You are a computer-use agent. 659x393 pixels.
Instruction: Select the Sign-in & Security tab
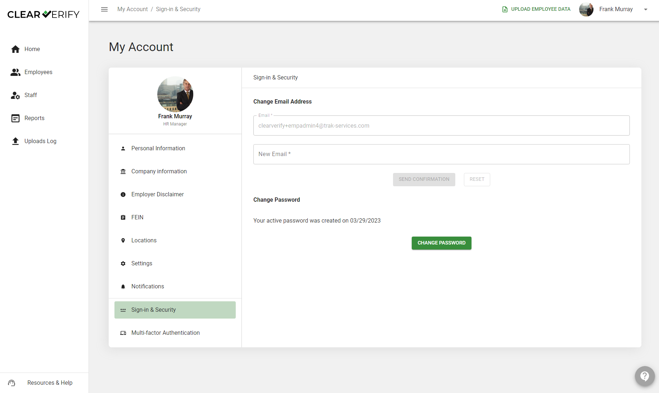[175, 310]
